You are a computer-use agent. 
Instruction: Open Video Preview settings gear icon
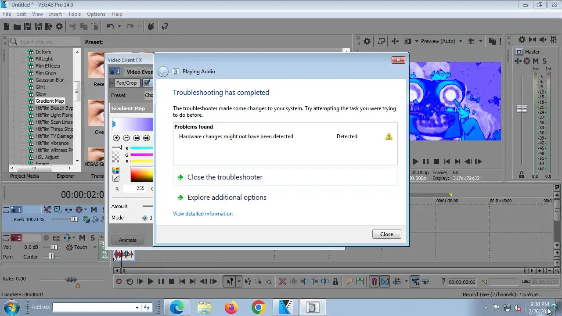tap(367, 41)
